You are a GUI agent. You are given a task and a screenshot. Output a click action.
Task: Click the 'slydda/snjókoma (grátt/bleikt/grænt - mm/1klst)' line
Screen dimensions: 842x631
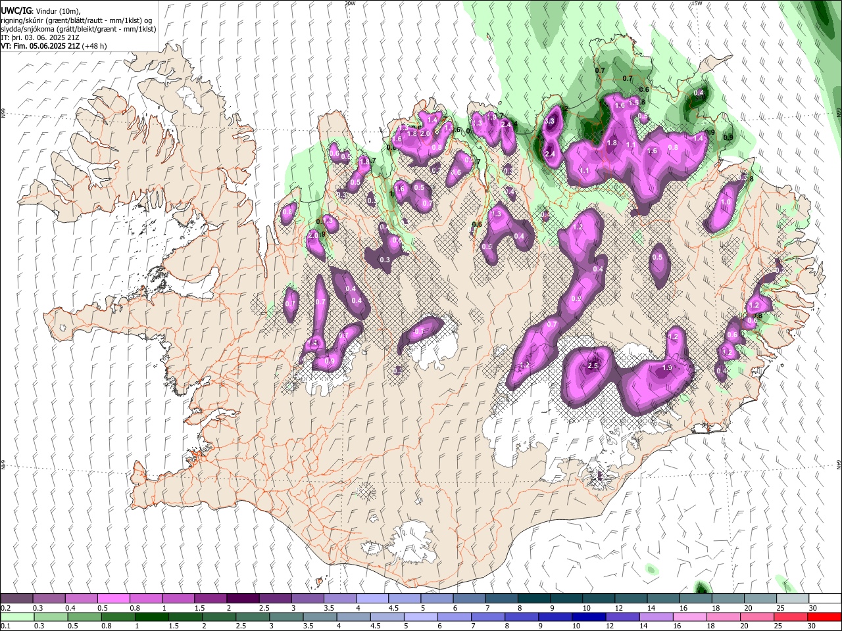coord(78,29)
